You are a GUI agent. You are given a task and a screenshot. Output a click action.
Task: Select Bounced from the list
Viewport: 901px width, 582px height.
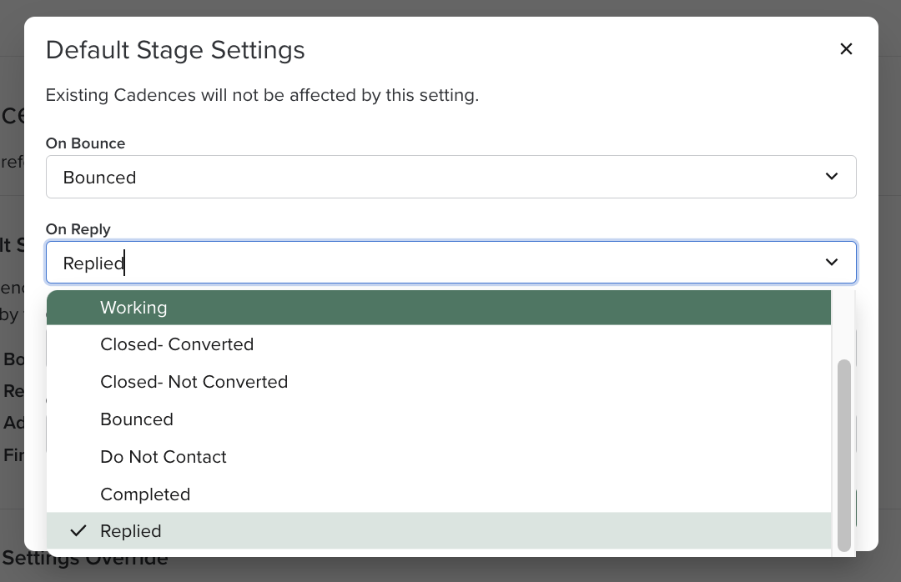tap(439, 419)
